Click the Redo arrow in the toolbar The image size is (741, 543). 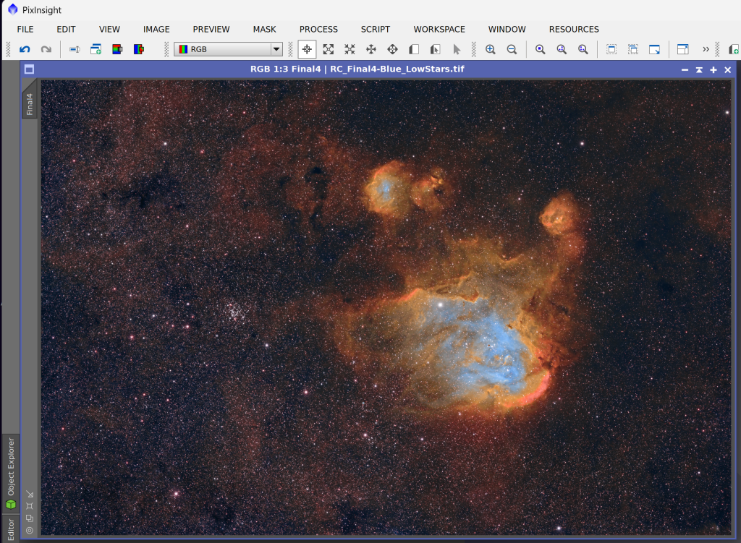46,49
